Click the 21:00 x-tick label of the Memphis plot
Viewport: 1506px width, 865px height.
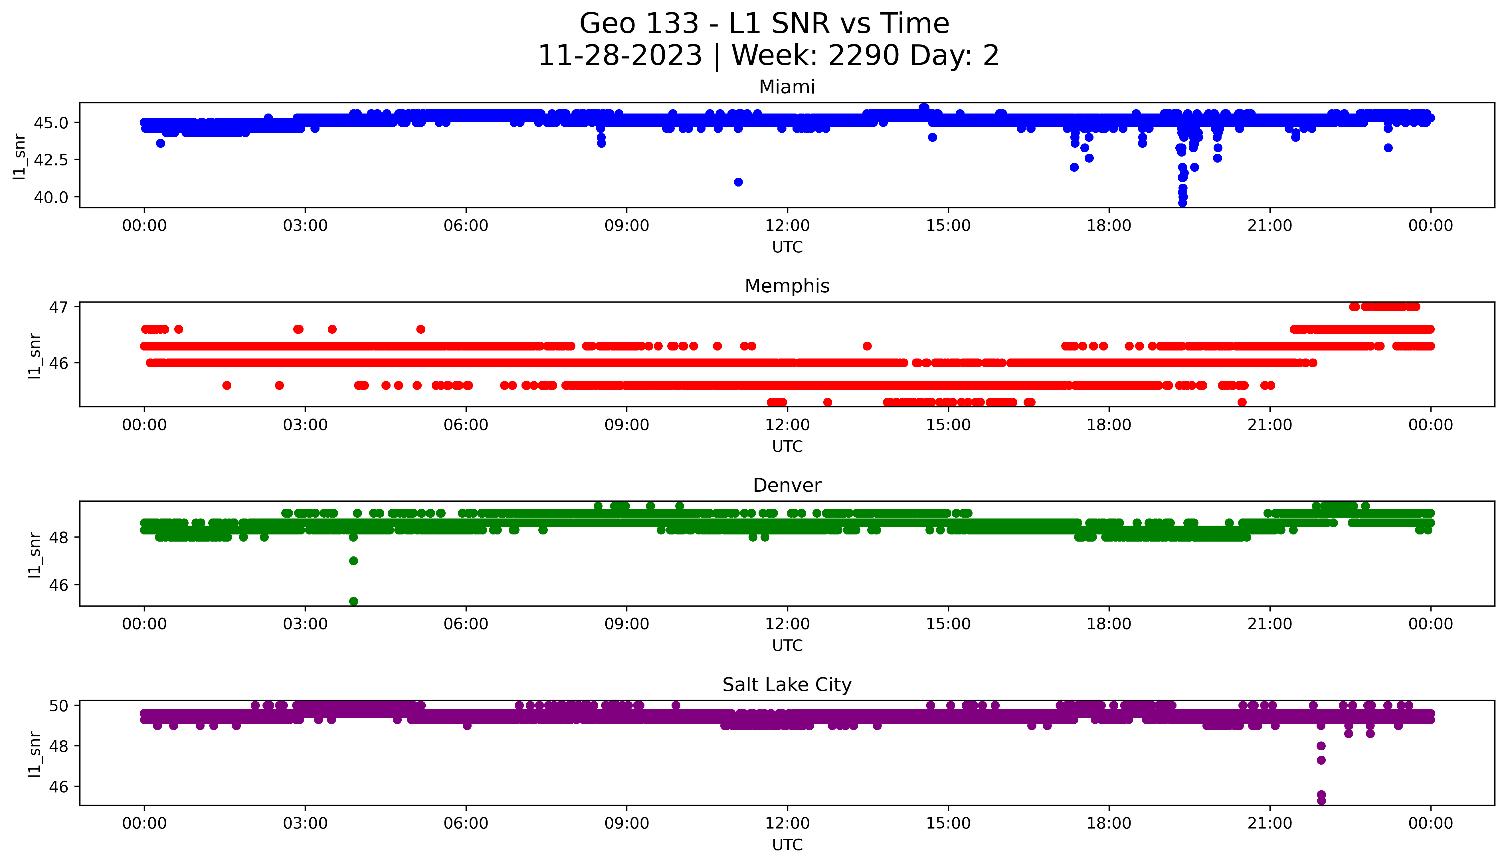pyautogui.click(x=1270, y=425)
